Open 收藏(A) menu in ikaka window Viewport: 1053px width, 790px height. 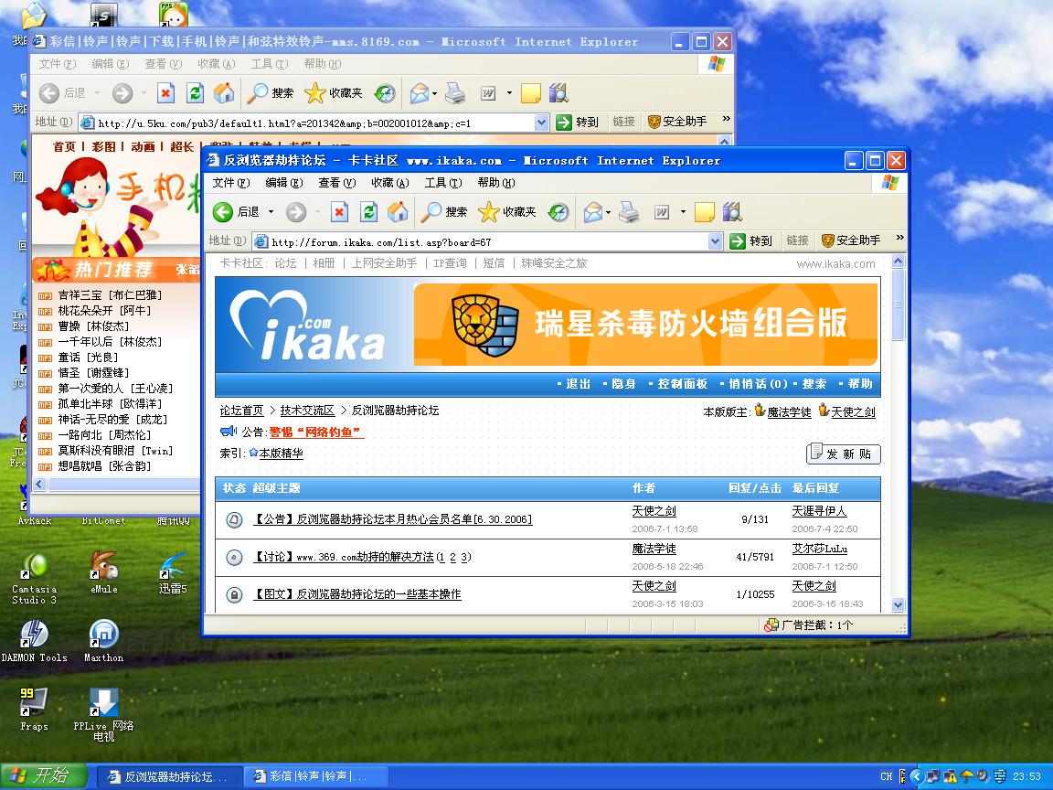click(389, 183)
